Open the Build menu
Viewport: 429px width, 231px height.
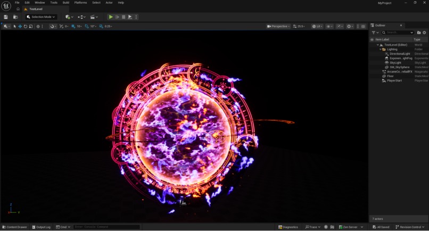point(66,3)
